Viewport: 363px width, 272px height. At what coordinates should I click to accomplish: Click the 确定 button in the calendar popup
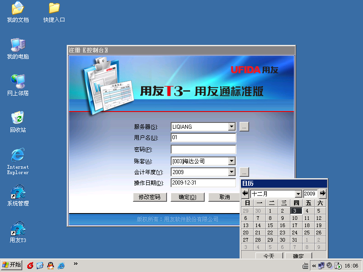tap(299, 256)
